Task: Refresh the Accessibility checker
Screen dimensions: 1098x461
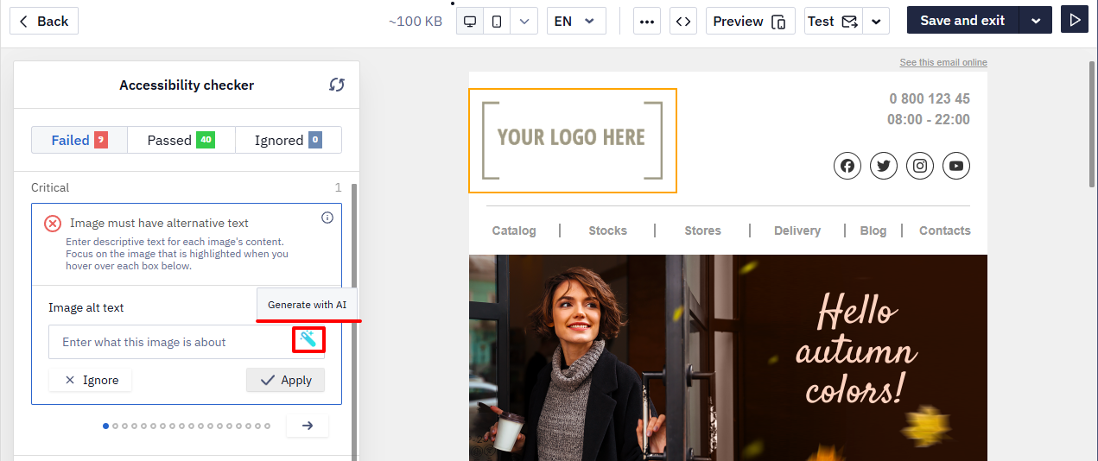Action: click(x=337, y=85)
